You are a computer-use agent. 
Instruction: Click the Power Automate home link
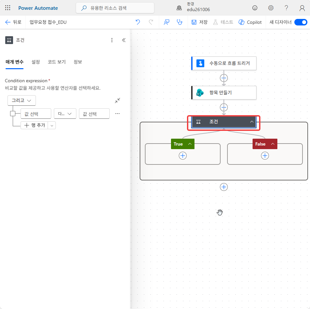click(38, 8)
